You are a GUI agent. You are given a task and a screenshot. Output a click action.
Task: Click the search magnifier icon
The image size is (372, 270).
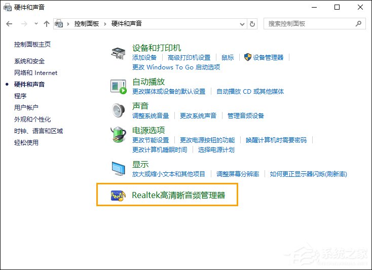pyautogui.click(x=358, y=24)
